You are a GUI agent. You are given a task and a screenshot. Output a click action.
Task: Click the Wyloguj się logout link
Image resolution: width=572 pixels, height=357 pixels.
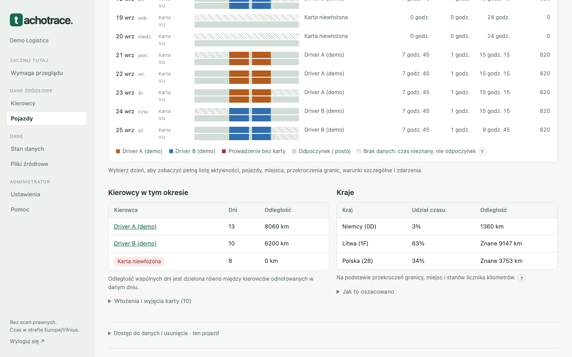27,341
